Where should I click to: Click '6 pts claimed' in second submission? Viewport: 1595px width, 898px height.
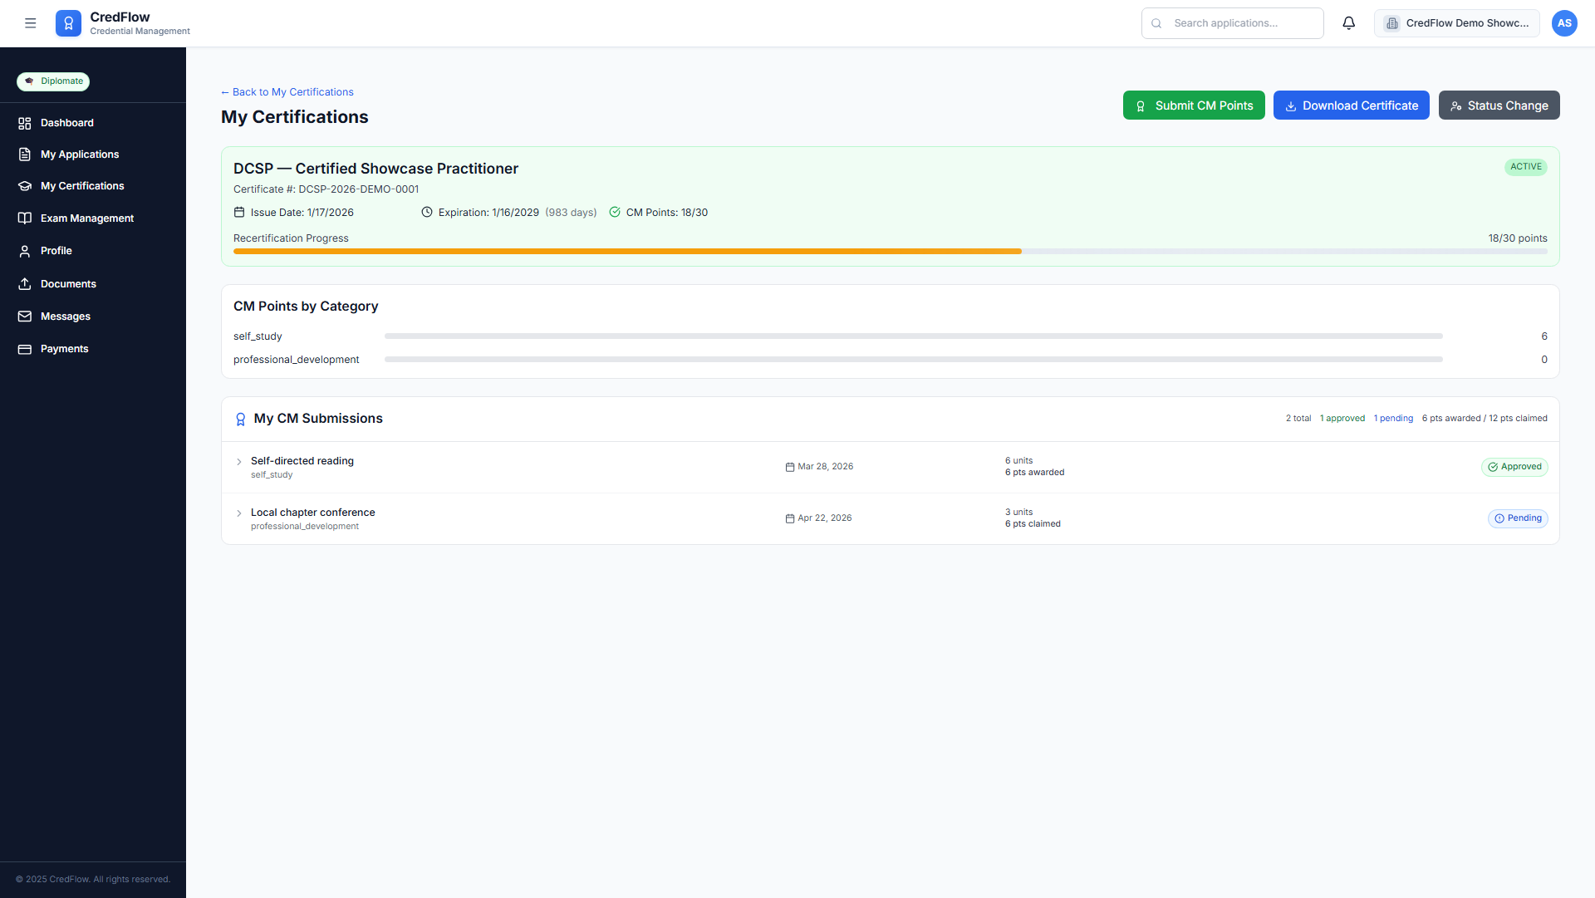coord(1033,524)
